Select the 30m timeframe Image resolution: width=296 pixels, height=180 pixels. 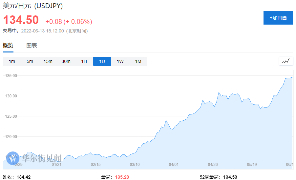(x=66, y=61)
